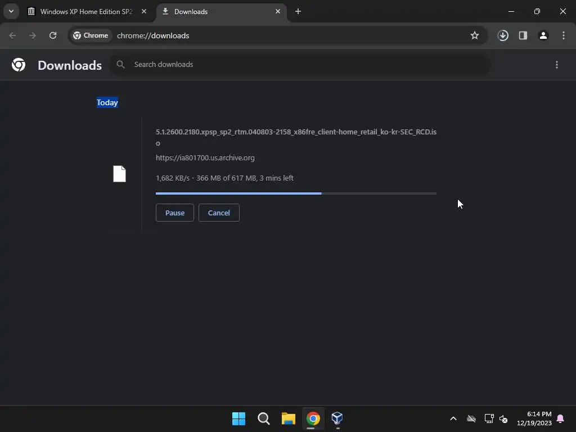Pause the ISO download
Viewport: 576px width, 432px height.
click(175, 213)
